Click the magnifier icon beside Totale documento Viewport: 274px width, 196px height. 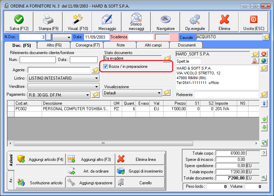(264, 178)
